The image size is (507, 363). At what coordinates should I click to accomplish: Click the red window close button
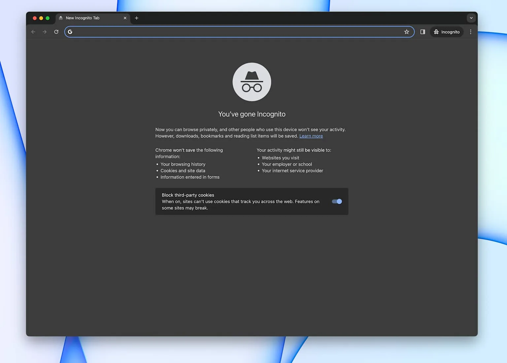[35, 18]
